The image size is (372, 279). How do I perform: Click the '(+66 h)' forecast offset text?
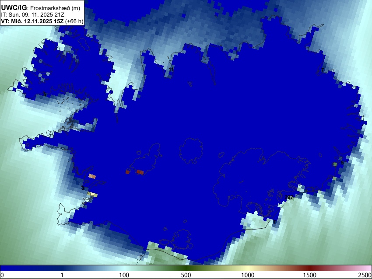tap(74, 21)
